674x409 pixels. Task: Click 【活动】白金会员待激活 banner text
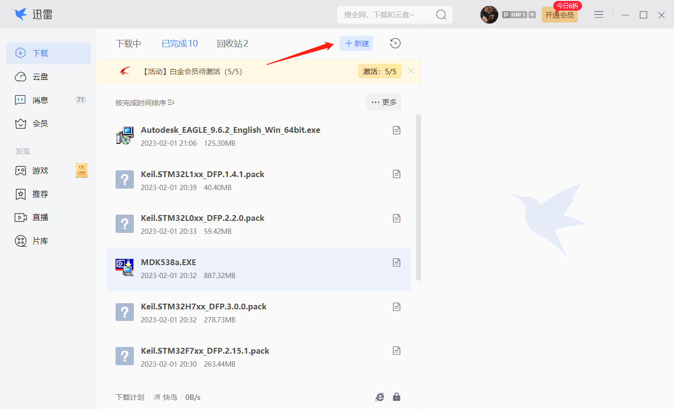click(192, 71)
